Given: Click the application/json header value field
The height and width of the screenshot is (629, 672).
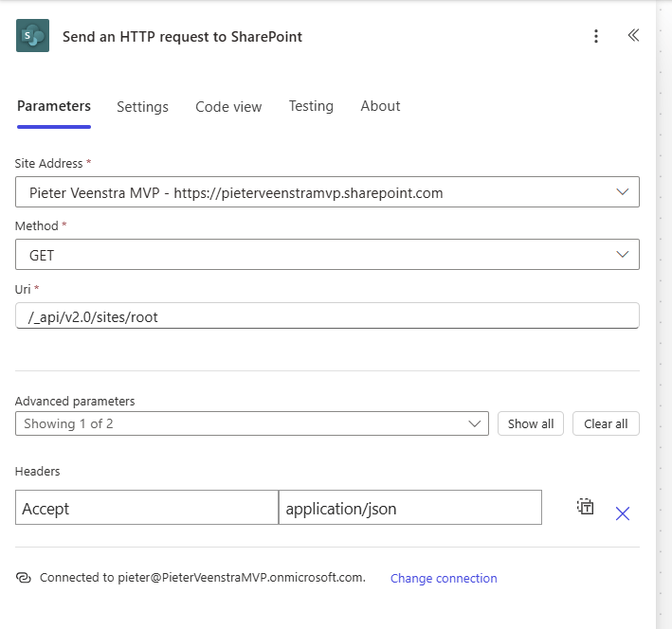Looking at the screenshot, I should [410, 508].
